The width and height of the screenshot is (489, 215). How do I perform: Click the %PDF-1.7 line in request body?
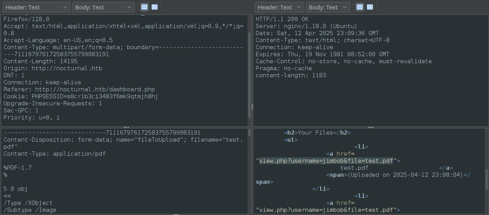tap(18, 168)
